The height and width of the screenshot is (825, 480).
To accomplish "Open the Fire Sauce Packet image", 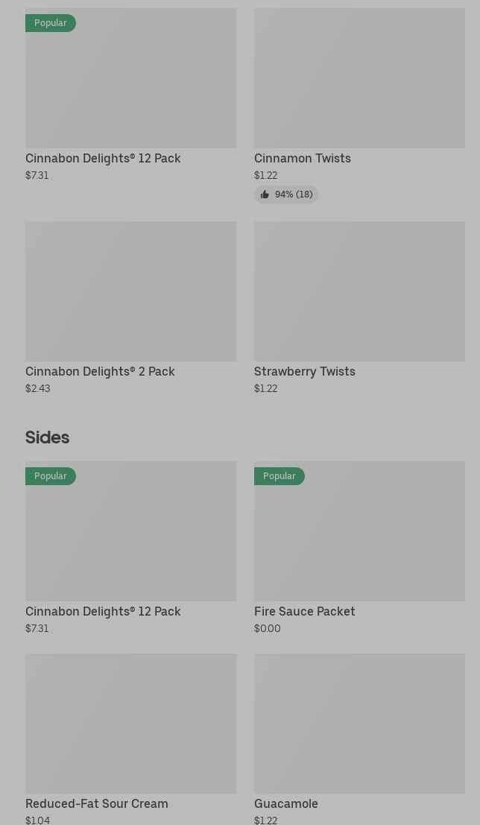I will tap(359, 531).
